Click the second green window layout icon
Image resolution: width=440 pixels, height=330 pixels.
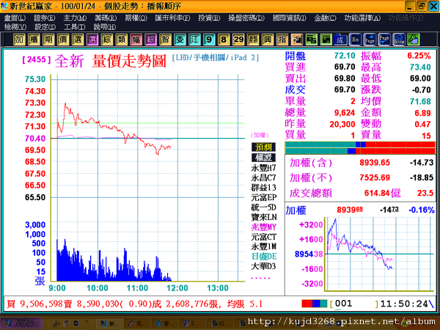click(x=326, y=40)
